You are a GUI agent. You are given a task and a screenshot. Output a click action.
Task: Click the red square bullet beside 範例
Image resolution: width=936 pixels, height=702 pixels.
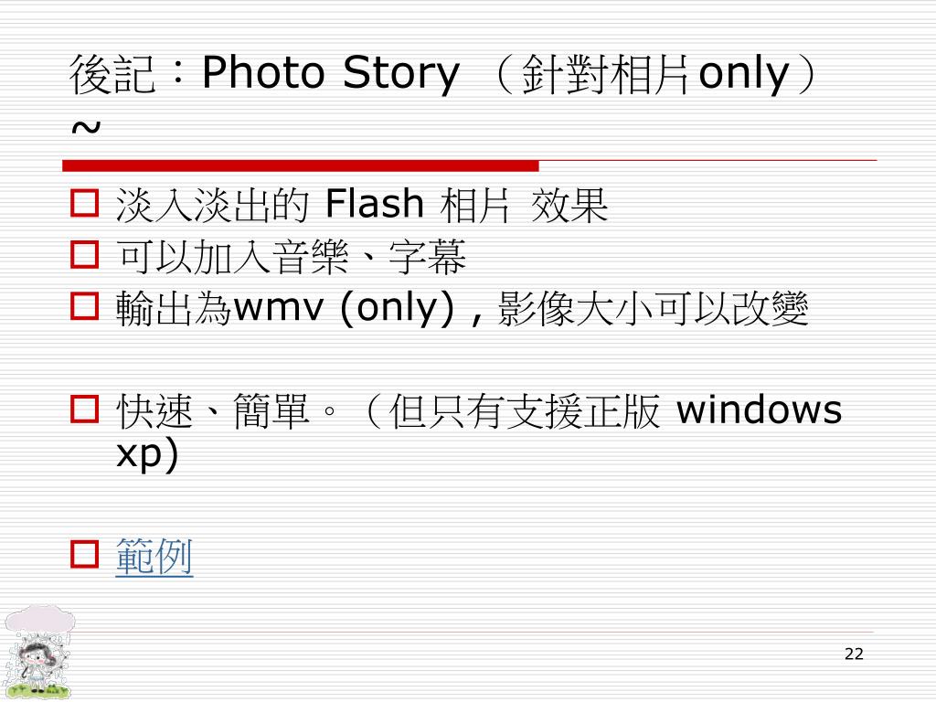coord(84,555)
